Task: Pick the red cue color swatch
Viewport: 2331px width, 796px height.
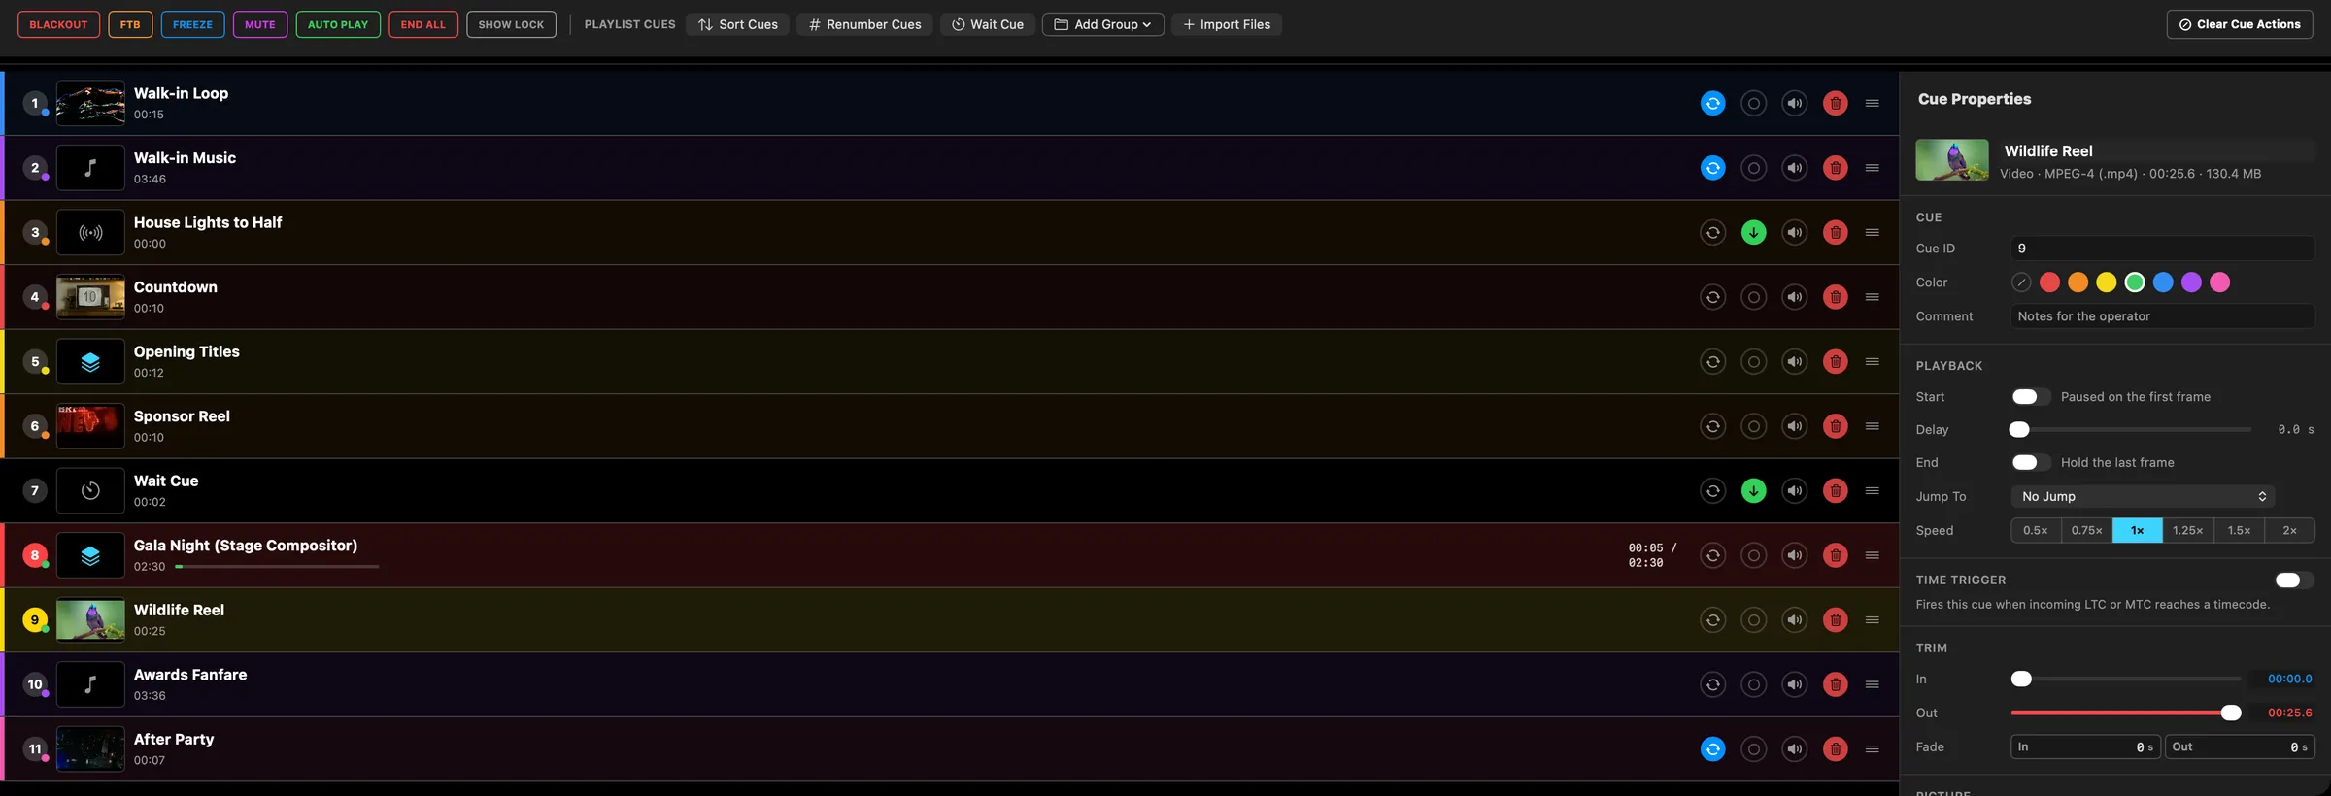Action: (2049, 282)
